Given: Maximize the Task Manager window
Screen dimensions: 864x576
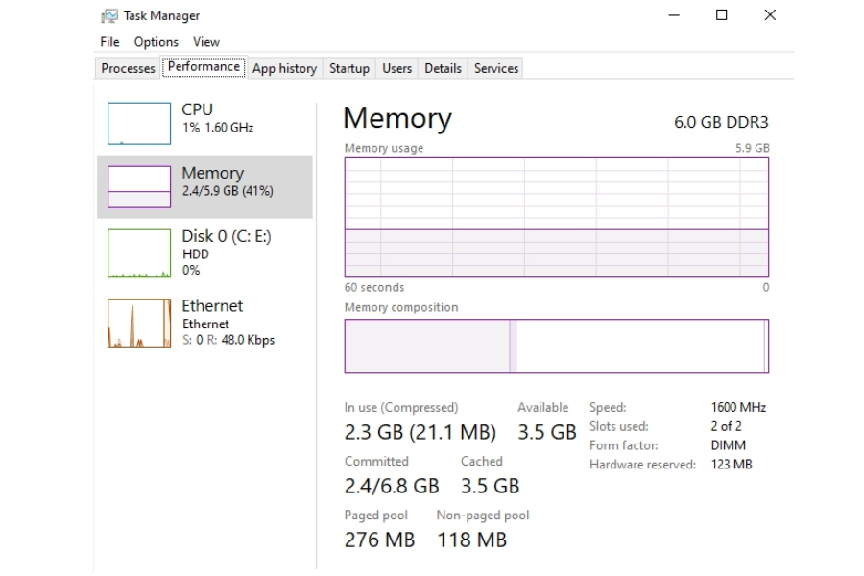Looking at the screenshot, I should click(x=722, y=15).
